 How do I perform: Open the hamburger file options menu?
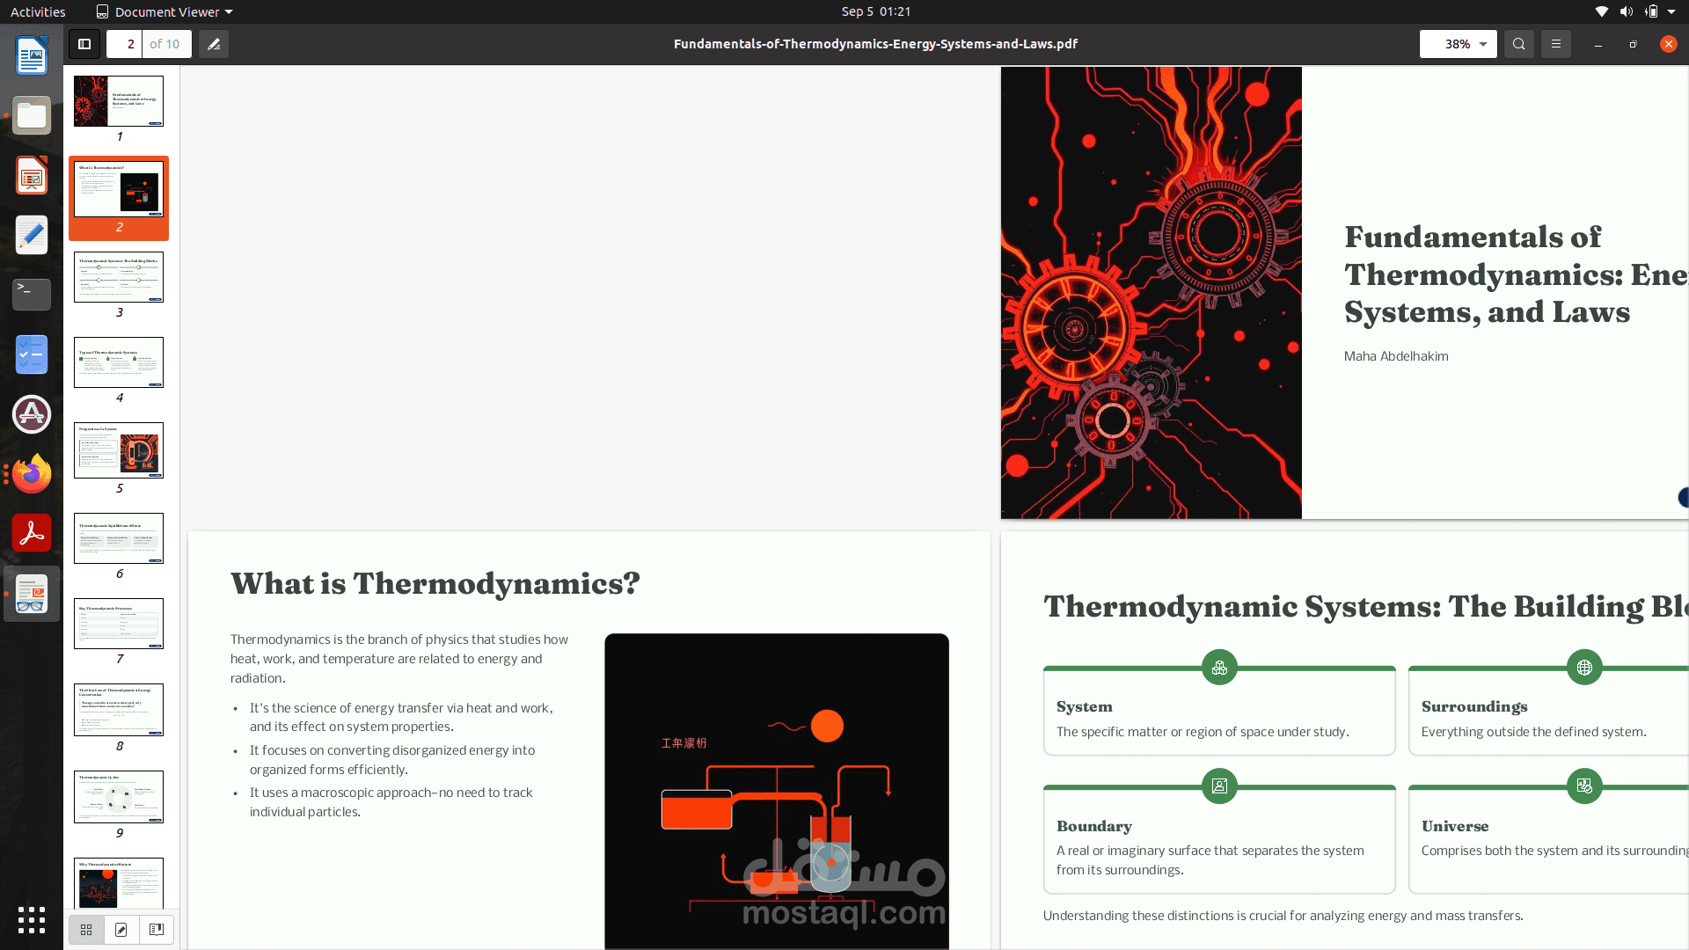coord(1555,44)
